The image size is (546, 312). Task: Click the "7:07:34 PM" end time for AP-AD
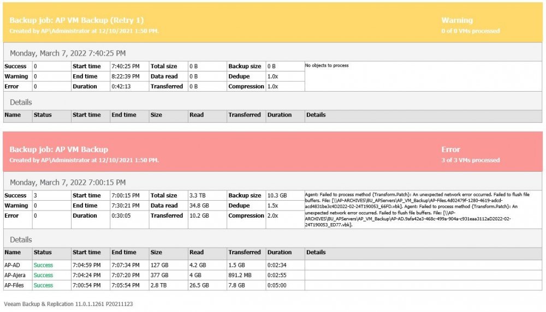(126, 265)
